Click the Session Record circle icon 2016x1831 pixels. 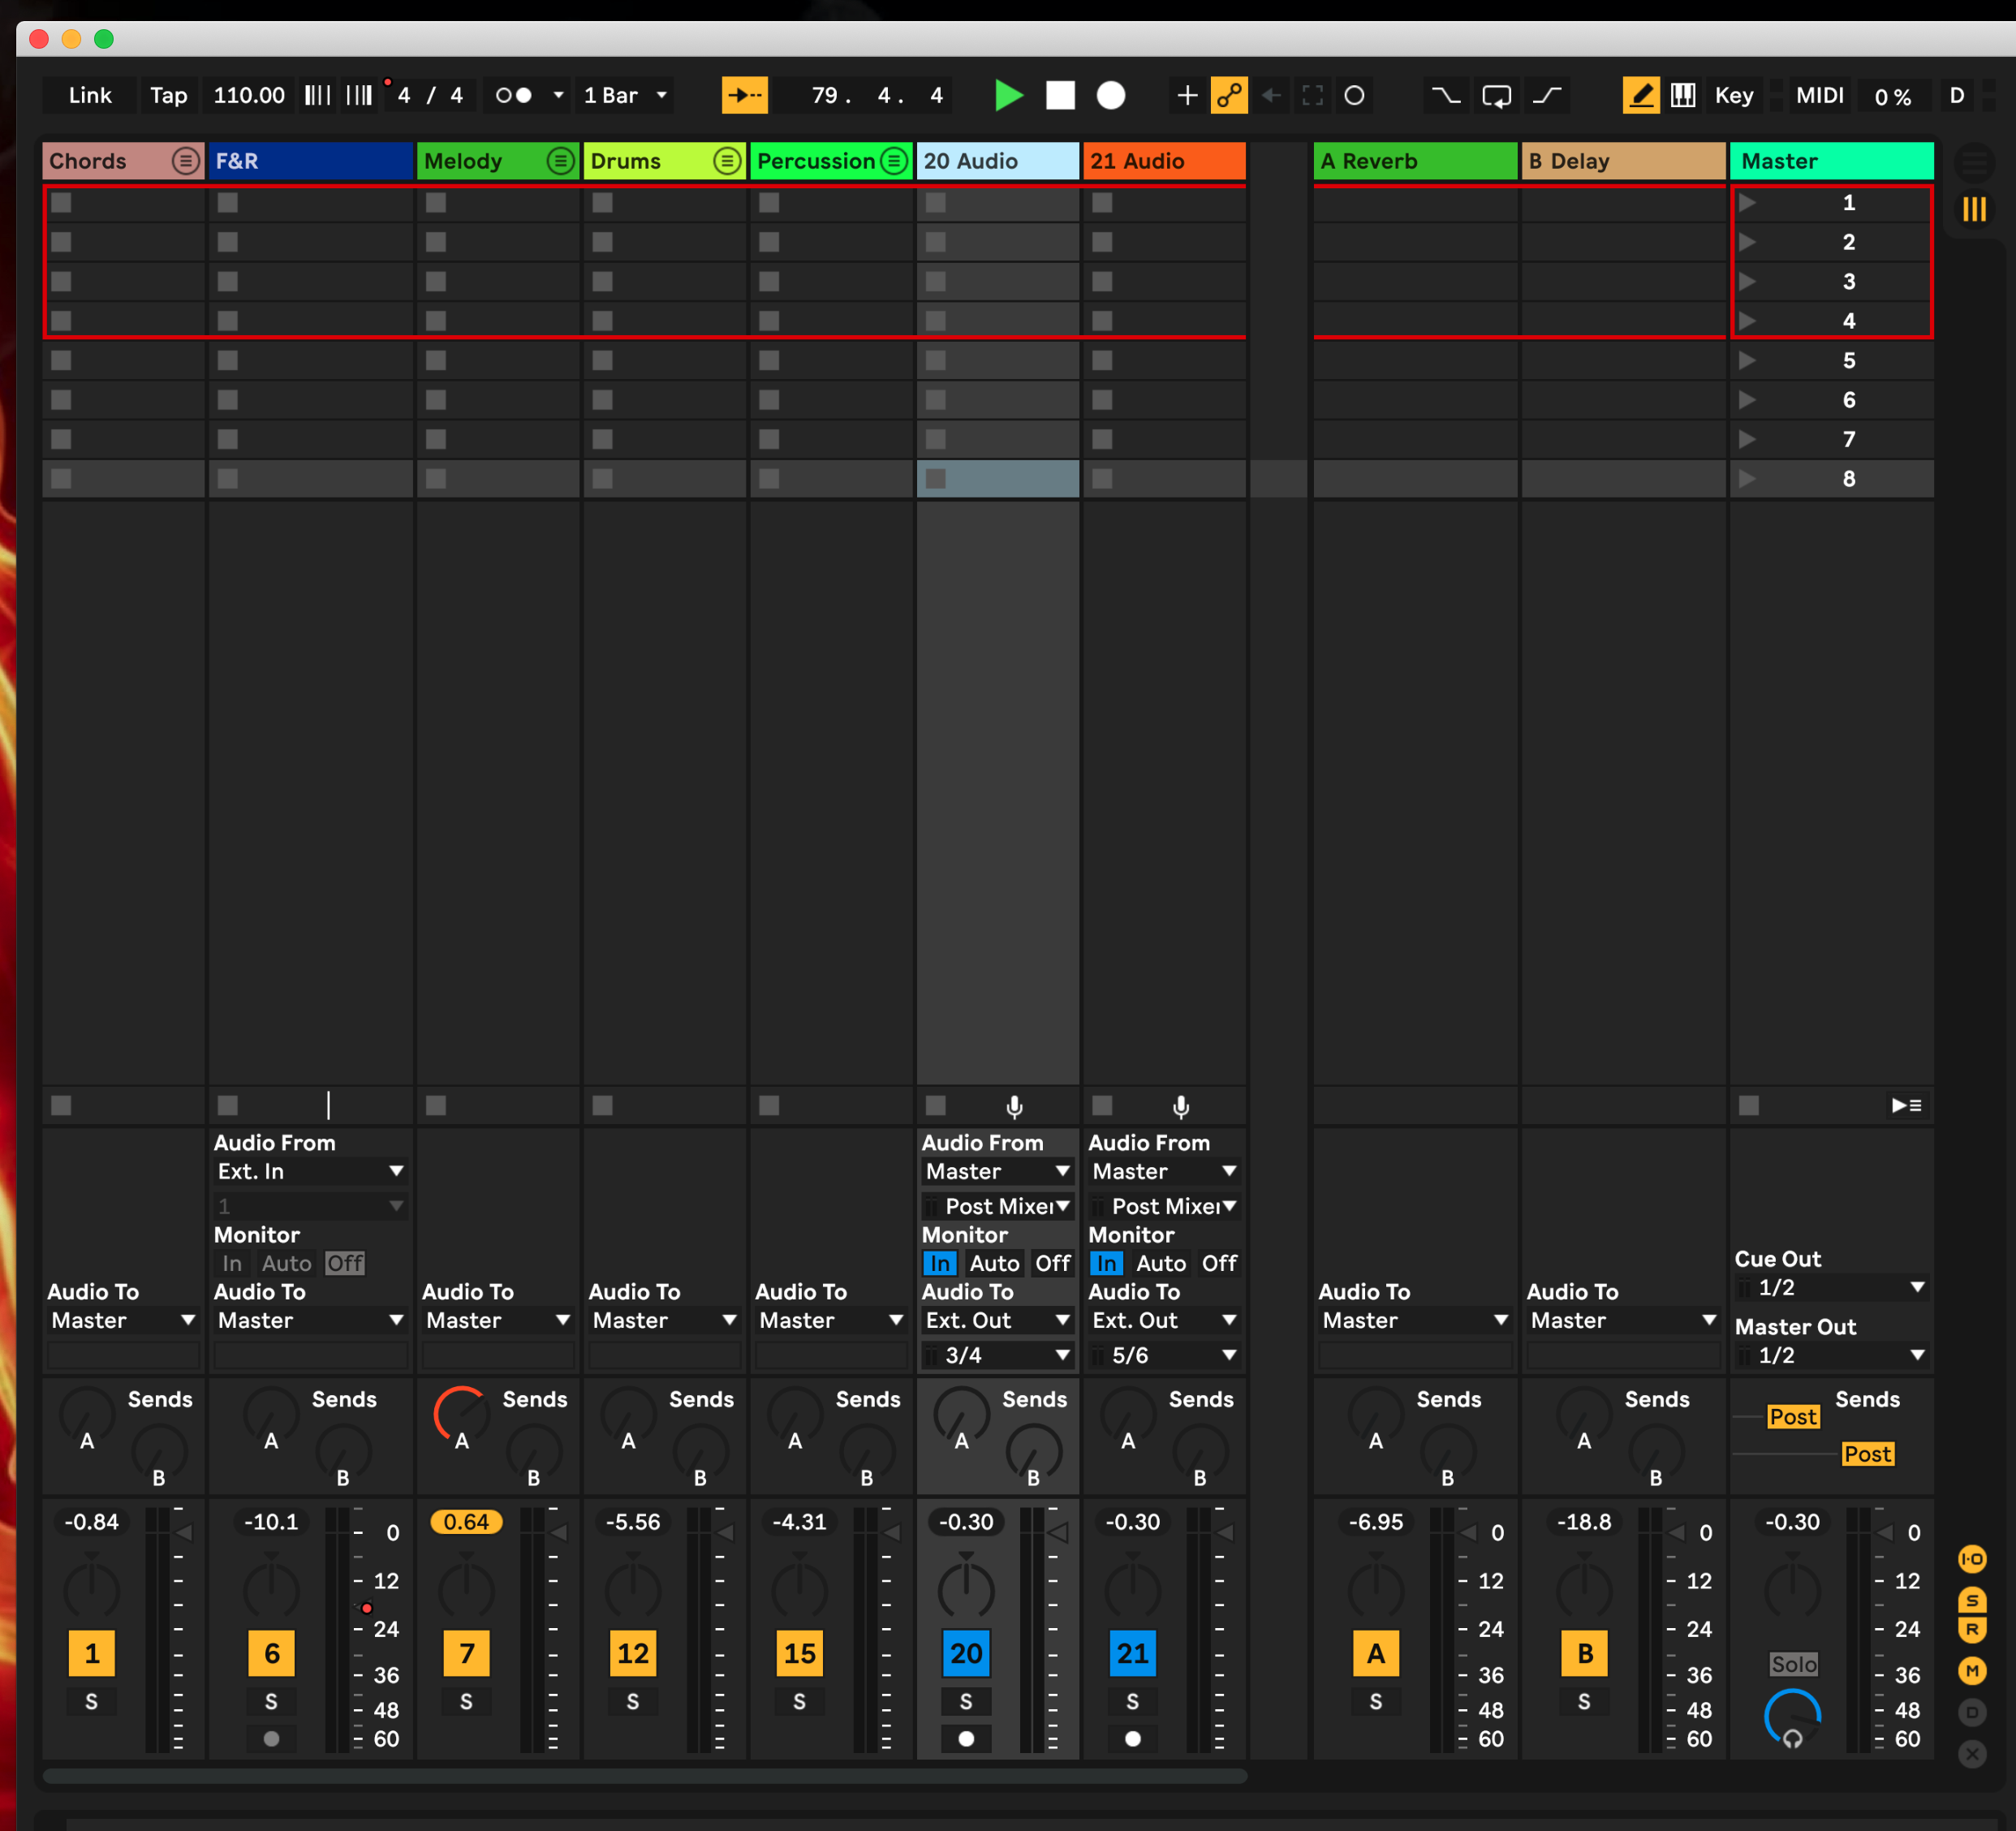tap(1354, 96)
